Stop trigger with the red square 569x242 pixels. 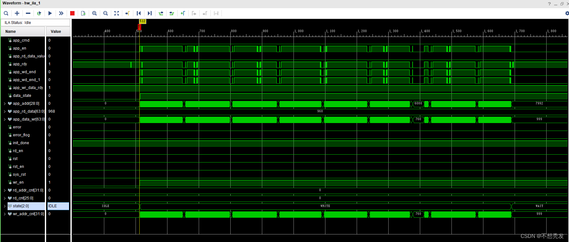tap(72, 13)
